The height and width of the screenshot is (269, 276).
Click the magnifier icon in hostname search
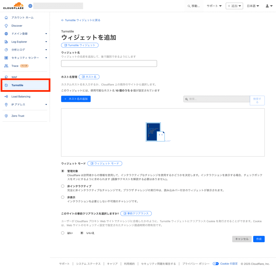tap(187, 99)
